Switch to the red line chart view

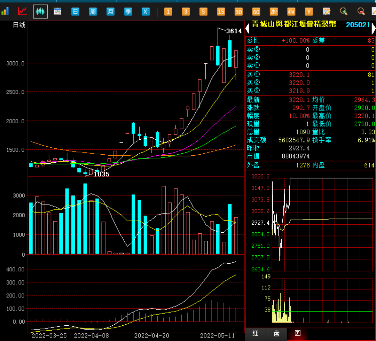(22, 11)
